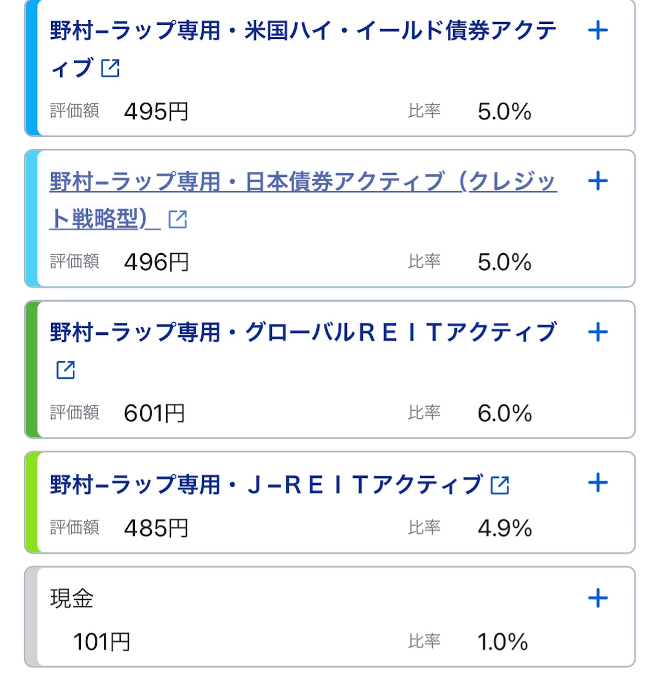
Task: Click the 601円 valuation amount
Action: click(154, 414)
